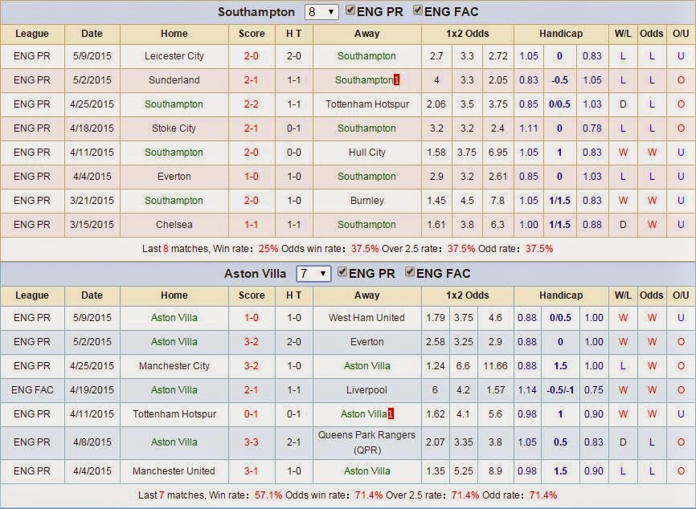Click score 3-1 of Manchester United match
The width and height of the screenshot is (696, 509).
tap(252, 471)
